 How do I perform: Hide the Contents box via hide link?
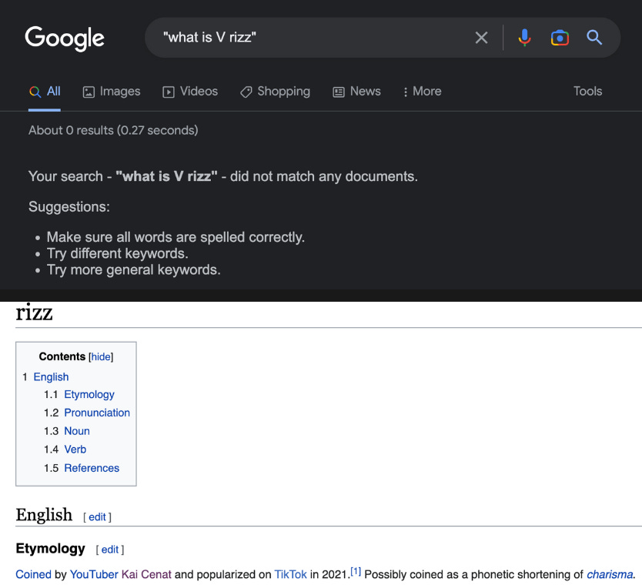coord(101,356)
